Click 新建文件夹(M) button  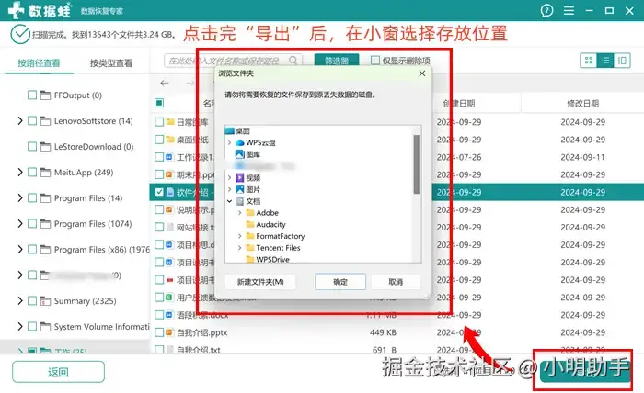pos(260,282)
